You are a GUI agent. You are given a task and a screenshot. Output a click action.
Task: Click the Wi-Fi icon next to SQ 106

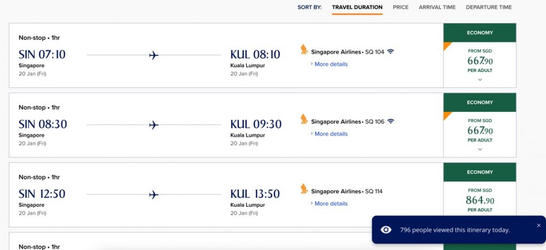391,121
